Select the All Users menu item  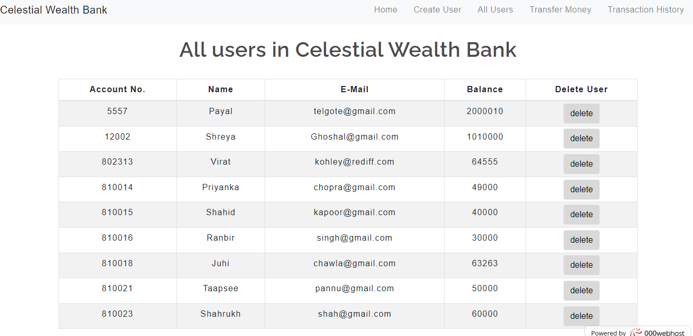(x=495, y=9)
